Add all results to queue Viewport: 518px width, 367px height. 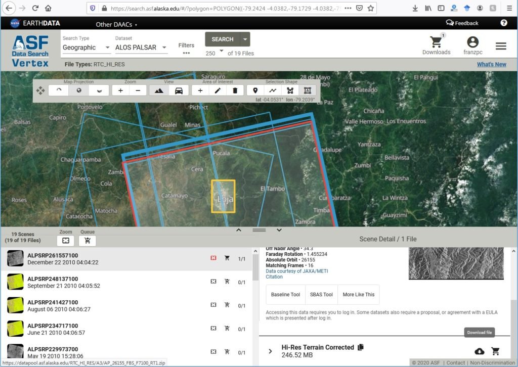click(x=88, y=241)
